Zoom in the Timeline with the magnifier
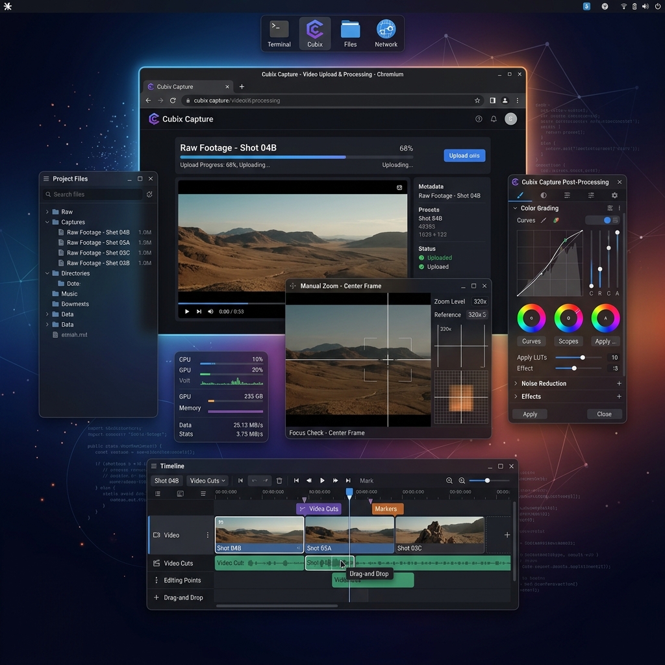 (462, 481)
